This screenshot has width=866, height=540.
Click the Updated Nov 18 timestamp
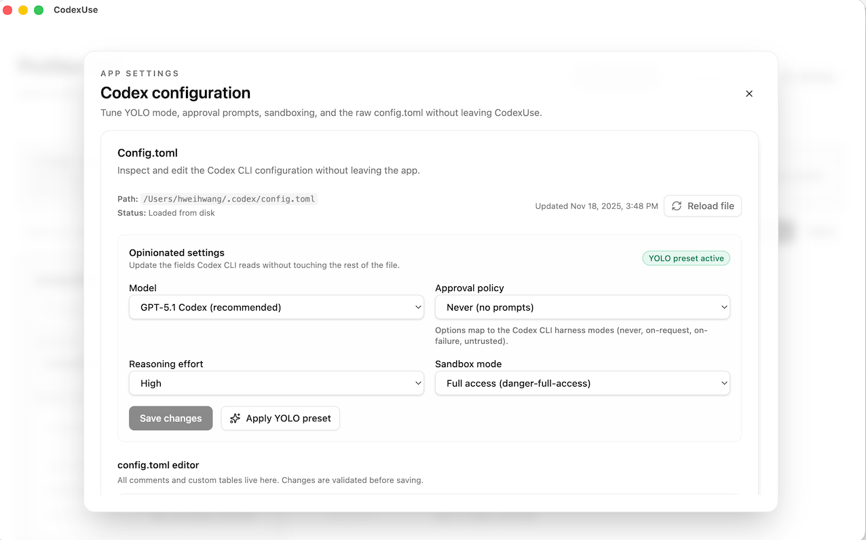[x=596, y=206]
